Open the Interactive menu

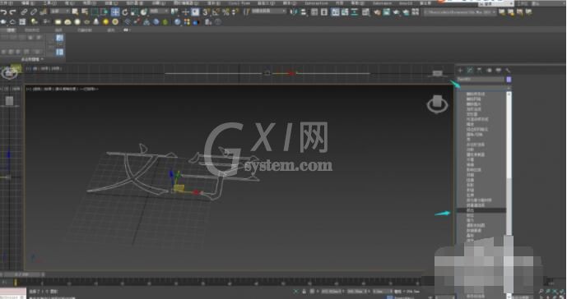tap(316, 3)
